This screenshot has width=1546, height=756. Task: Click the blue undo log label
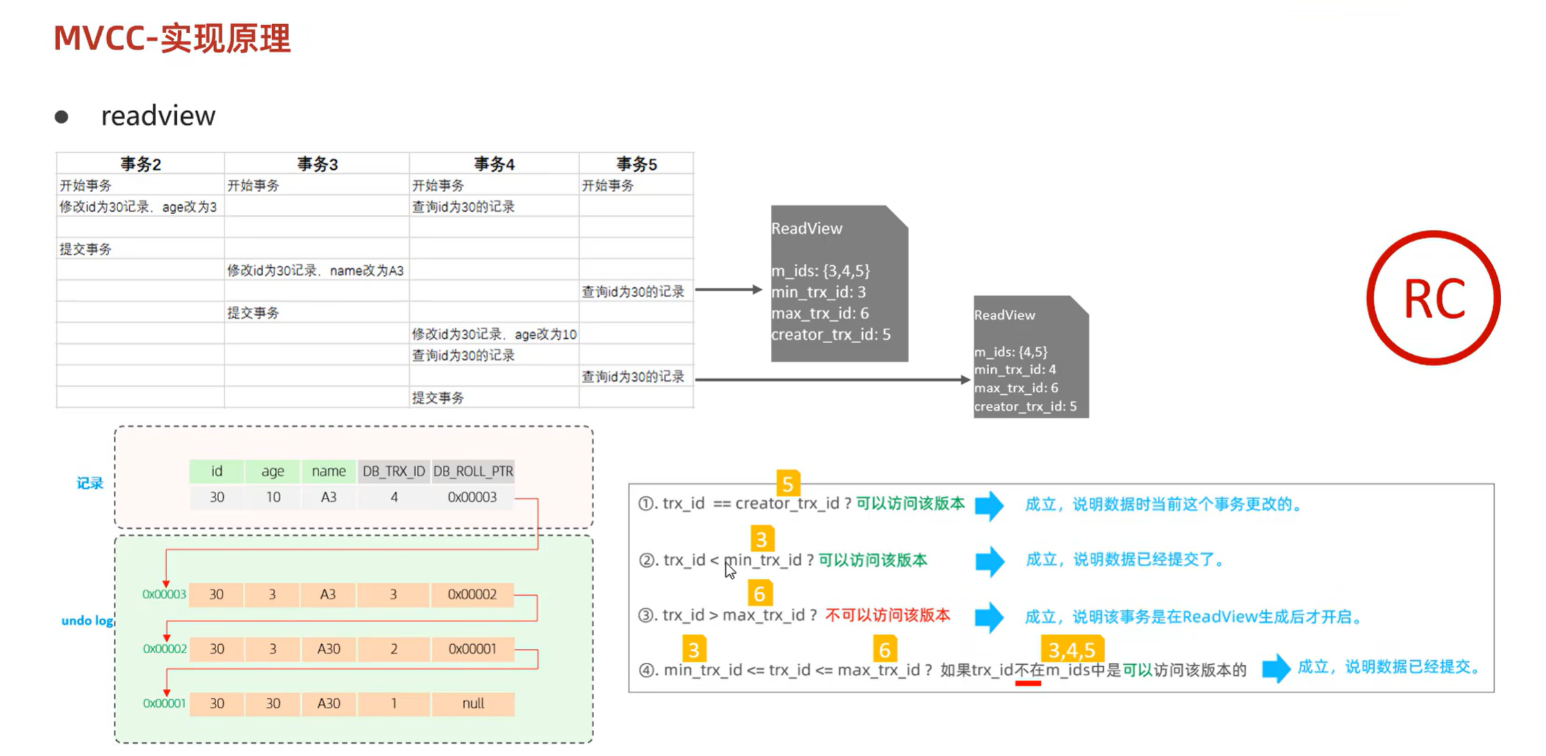[87, 620]
